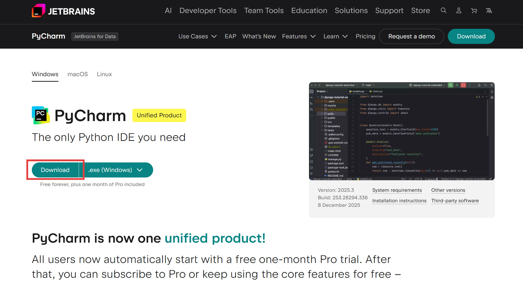This screenshot has height=284, width=523.
Task: Change the site language
Action: pyautogui.click(x=489, y=11)
